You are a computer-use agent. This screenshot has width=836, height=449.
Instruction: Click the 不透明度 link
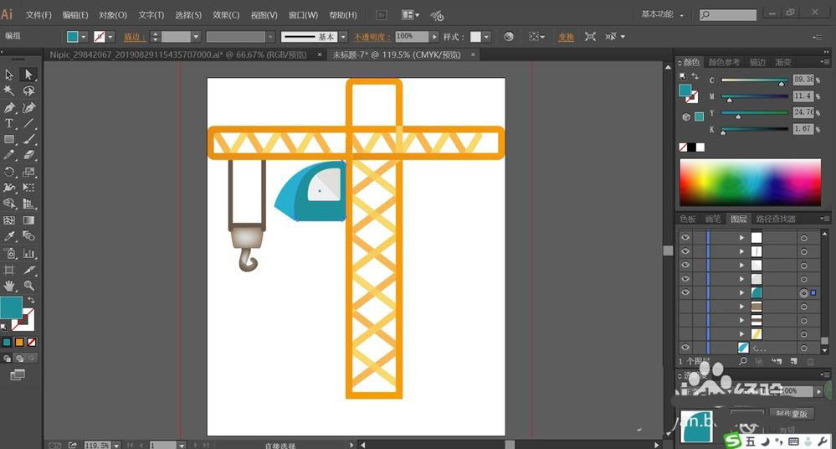pos(372,36)
